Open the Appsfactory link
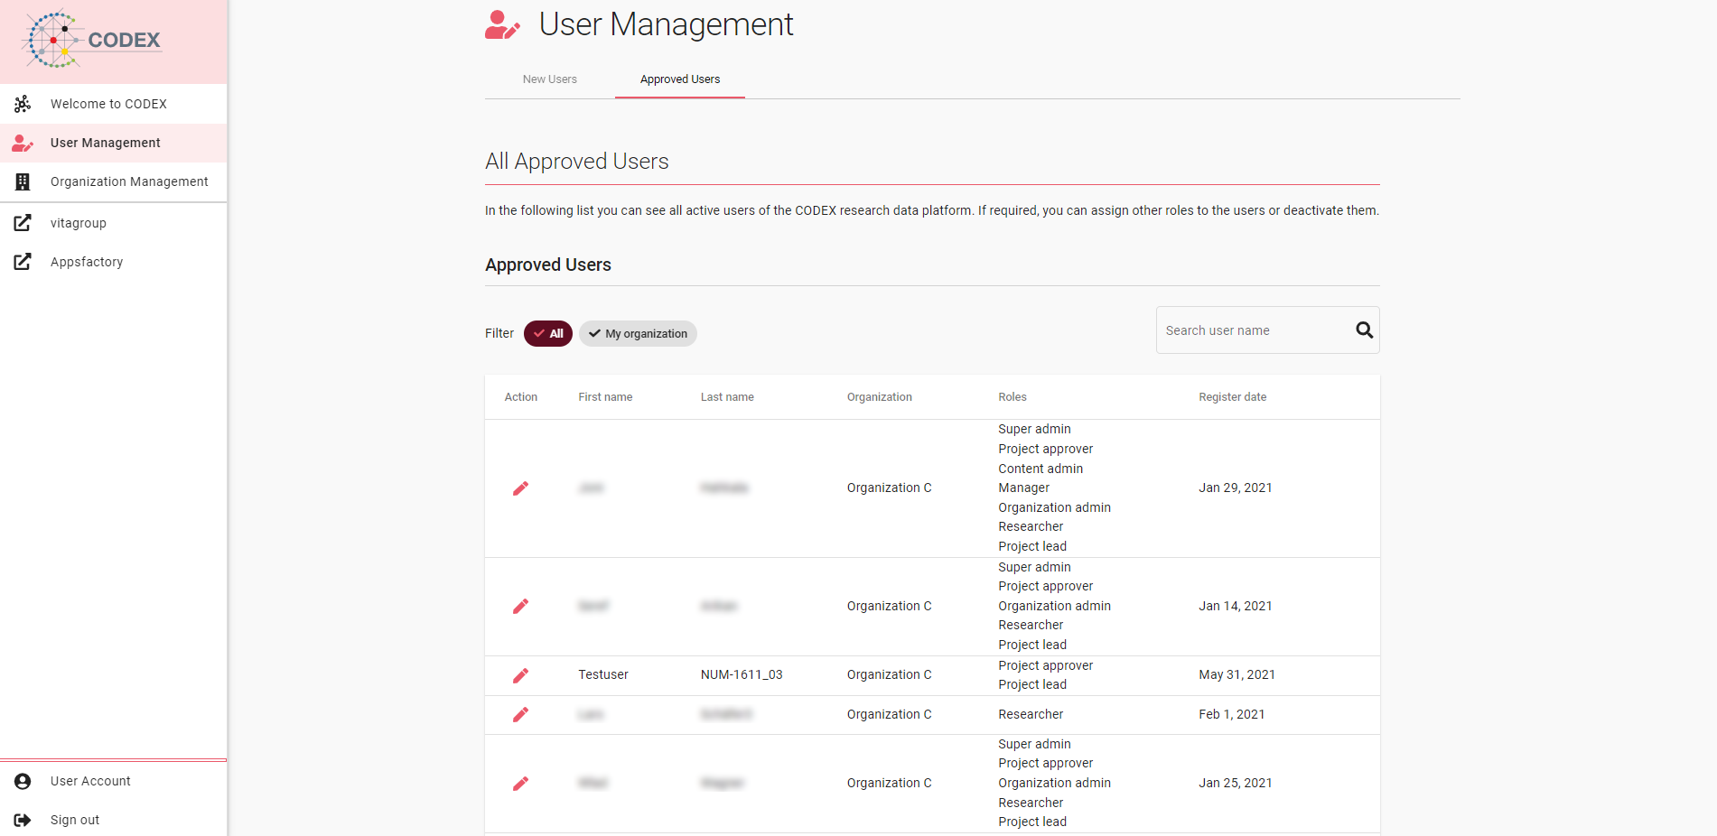Screen dimensions: 1717x836 [x=113, y=262]
